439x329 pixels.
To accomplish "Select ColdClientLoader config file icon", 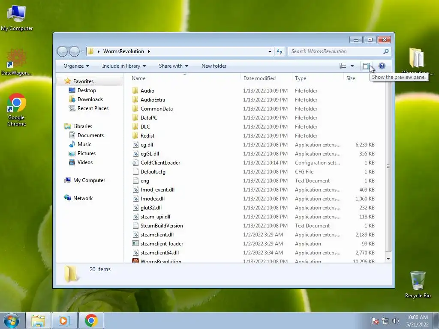I will (135, 162).
